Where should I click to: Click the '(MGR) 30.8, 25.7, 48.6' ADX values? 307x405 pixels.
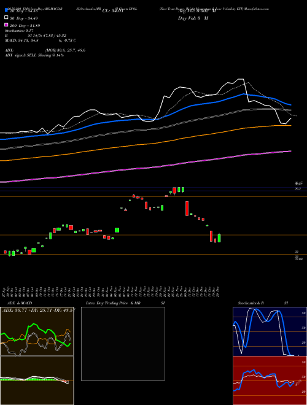click(65, 50)
